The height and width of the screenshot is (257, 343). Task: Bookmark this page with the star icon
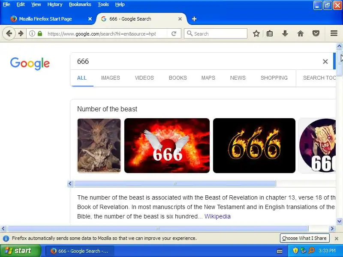click(x=256, y=33)
